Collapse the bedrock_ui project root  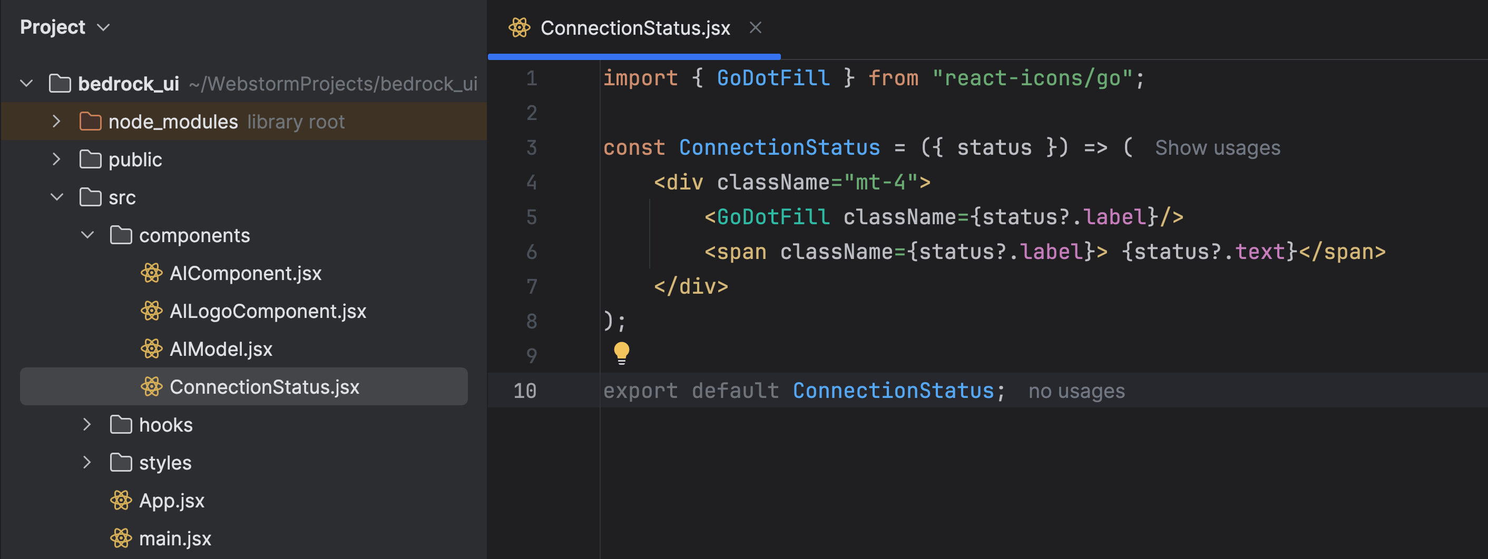[x=26, y=84]
